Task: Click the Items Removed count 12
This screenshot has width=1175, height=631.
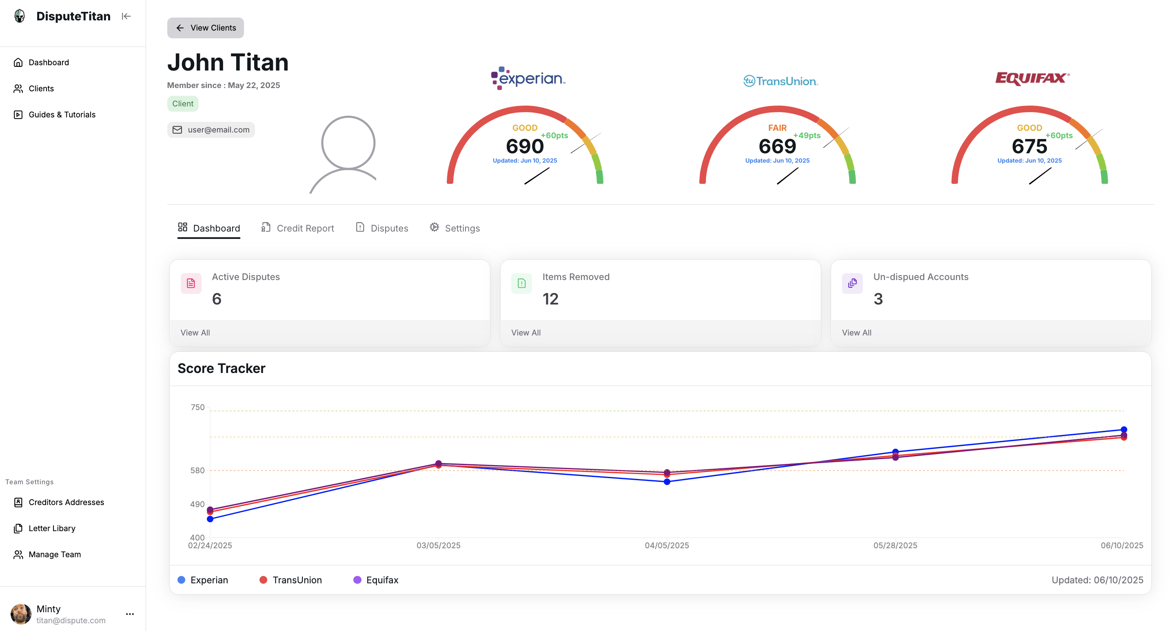Action: 550,299
